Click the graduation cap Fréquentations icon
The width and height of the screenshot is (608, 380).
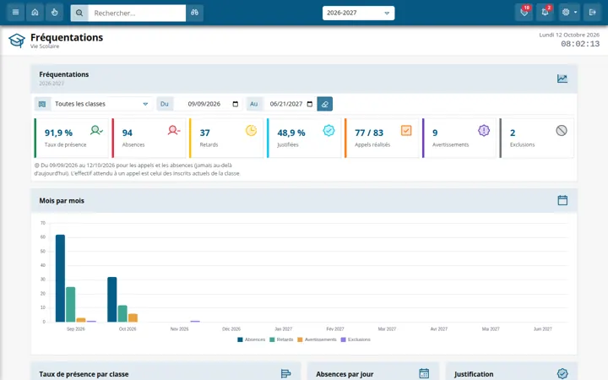[17, 41]
